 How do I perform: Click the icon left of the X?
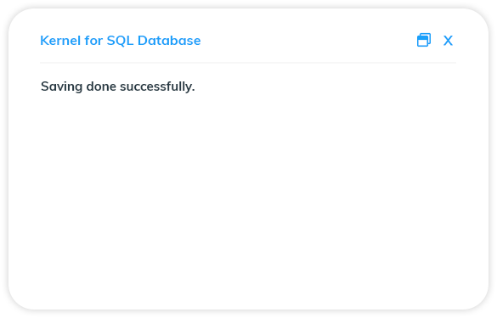(424, 40)
